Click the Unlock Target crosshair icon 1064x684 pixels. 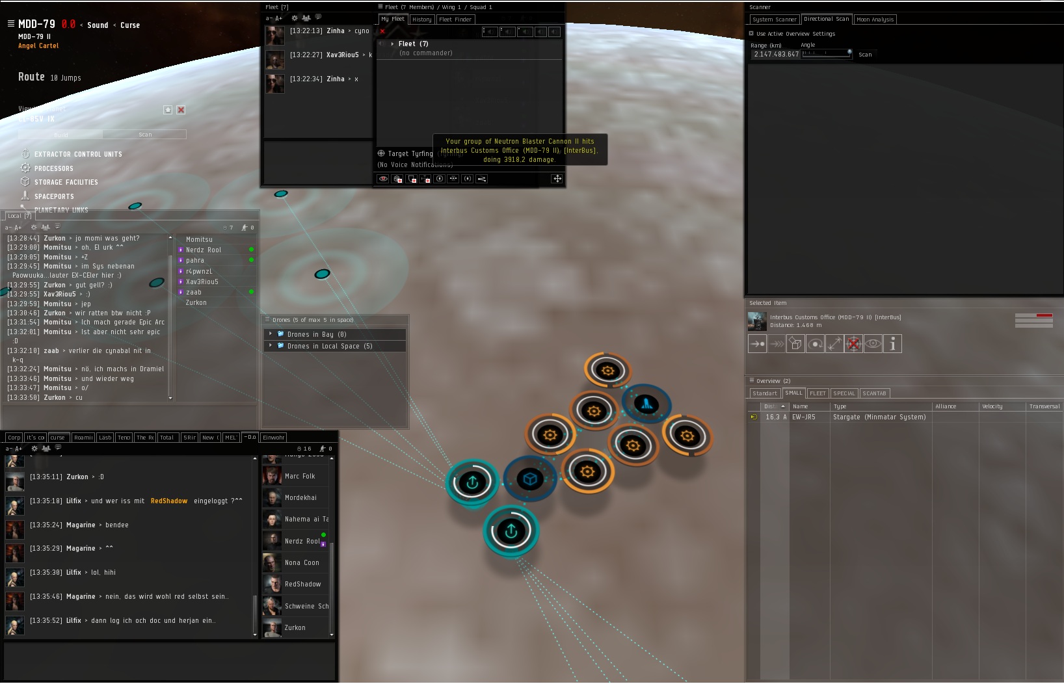coord(854,344)
